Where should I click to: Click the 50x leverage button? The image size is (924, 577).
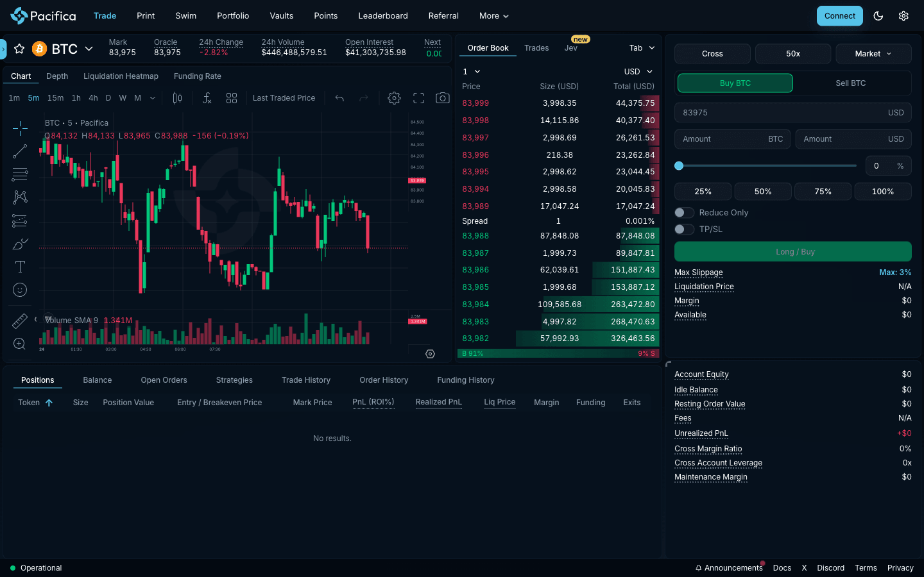coord(793,54)
